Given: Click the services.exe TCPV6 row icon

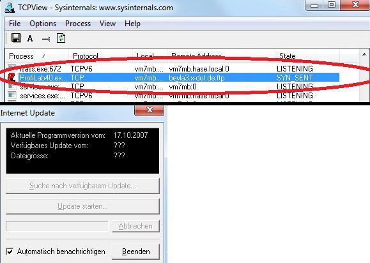Looking at the screenshot, I should click(12, 94).
